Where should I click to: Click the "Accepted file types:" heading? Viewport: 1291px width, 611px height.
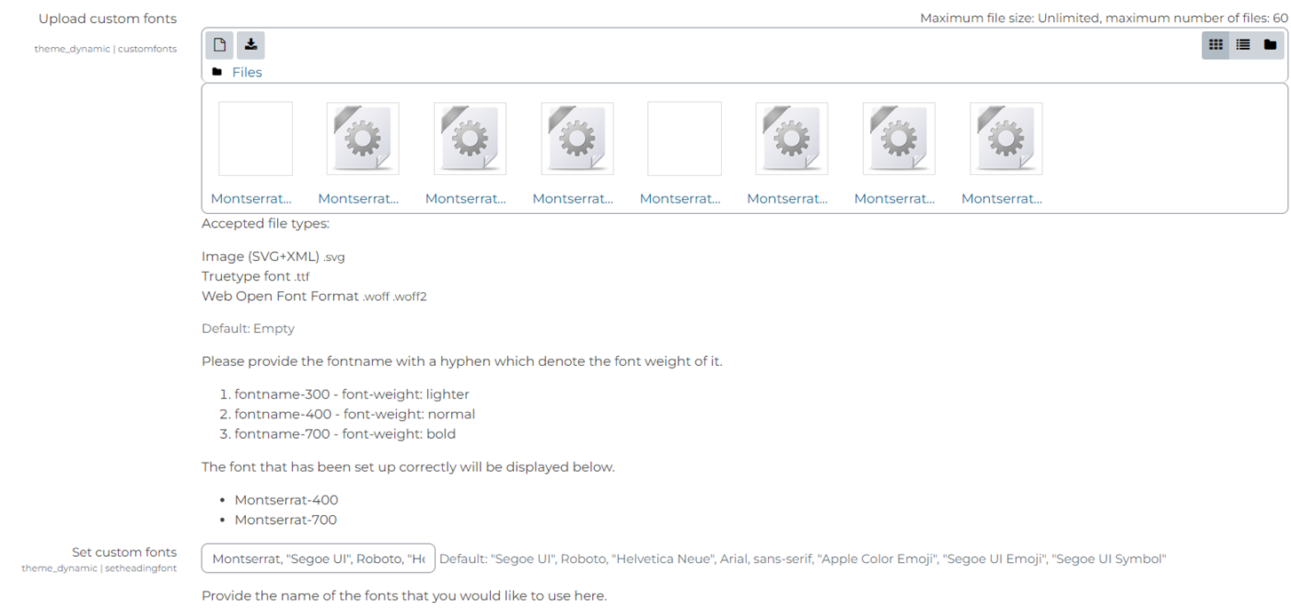point(265,224)
